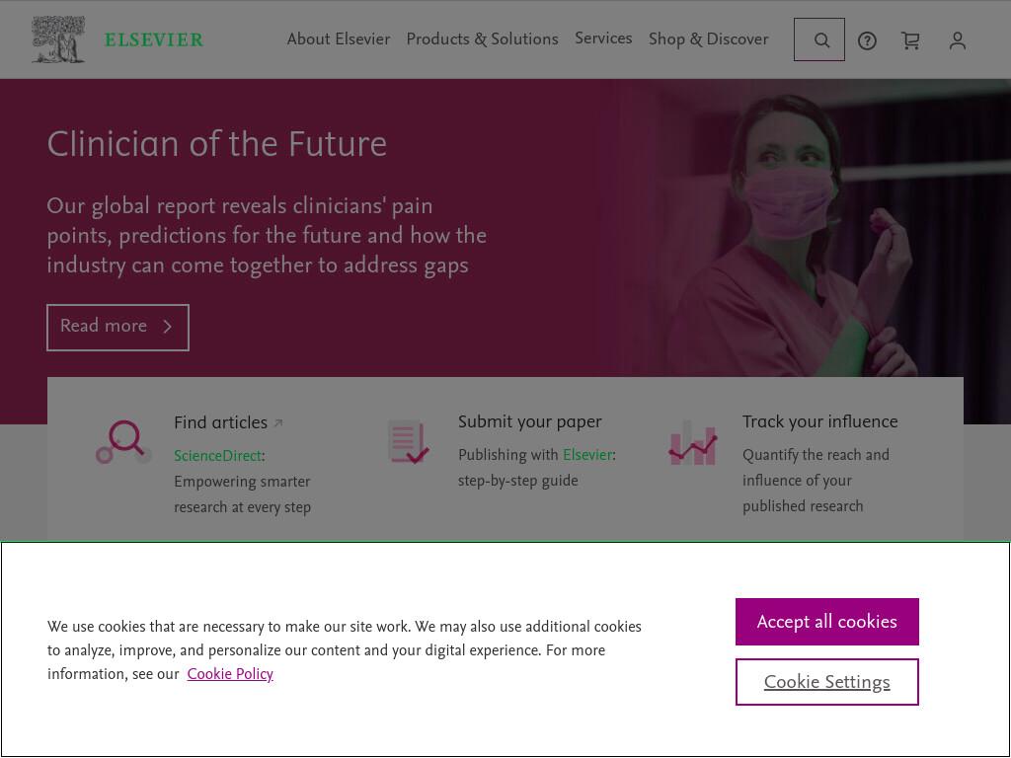Open the help question mark icon

point(867,41)
